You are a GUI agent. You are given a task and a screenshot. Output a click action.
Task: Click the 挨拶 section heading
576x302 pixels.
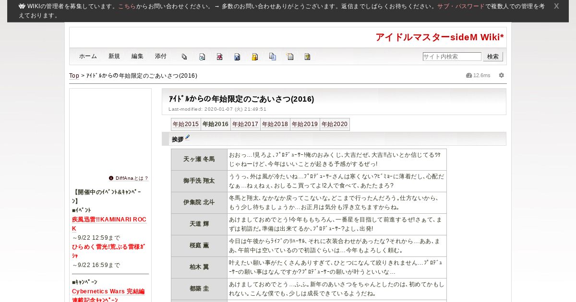178,139
